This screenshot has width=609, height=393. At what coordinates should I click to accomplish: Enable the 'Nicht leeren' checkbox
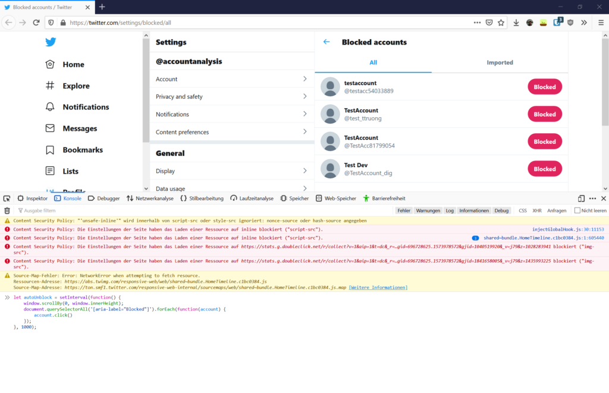(x=577, y=210)
